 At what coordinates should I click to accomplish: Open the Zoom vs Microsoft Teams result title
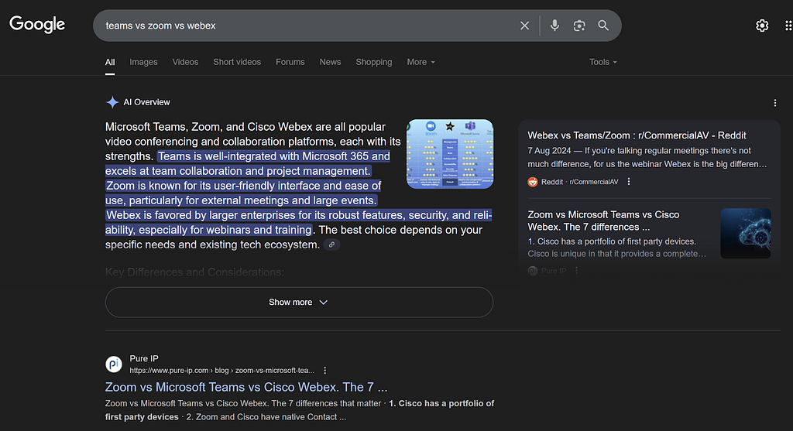coord(246,387)
